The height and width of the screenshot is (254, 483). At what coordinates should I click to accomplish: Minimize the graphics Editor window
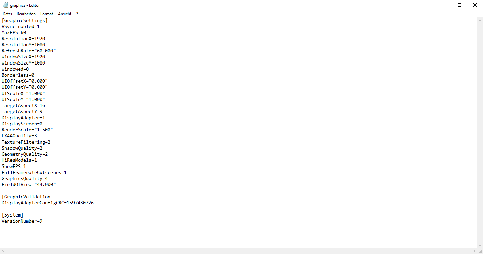point(444,5)
